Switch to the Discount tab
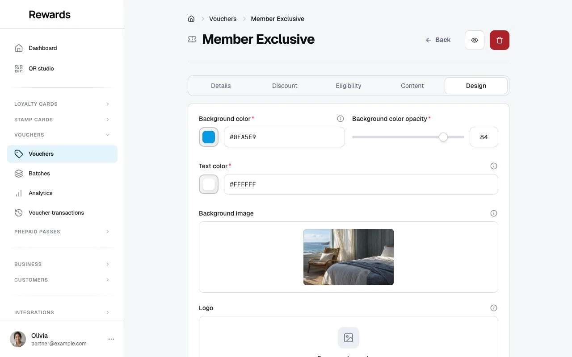572x357 pixels. (285, 86)
